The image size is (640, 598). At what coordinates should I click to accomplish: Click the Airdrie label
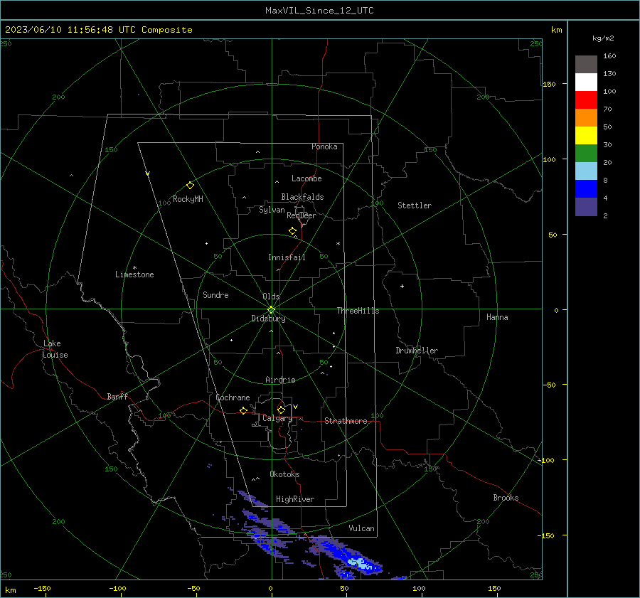pos(280,380)
